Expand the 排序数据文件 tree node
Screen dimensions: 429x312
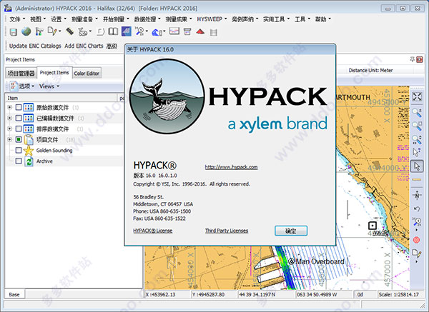[x=9, y=129]
